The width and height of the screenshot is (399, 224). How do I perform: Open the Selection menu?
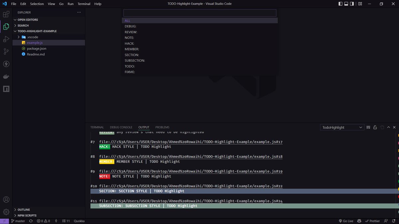pos(37,4)
